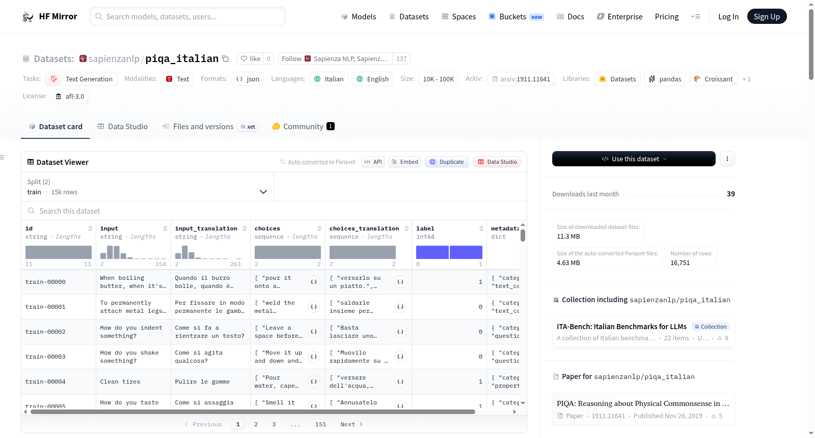
Task: Click the Sign Up button
Action: (767, 17)
